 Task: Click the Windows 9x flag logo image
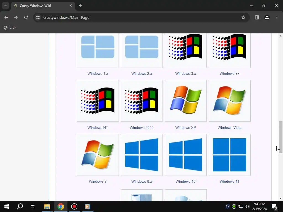pyautogui.click(x=230, y=47)
